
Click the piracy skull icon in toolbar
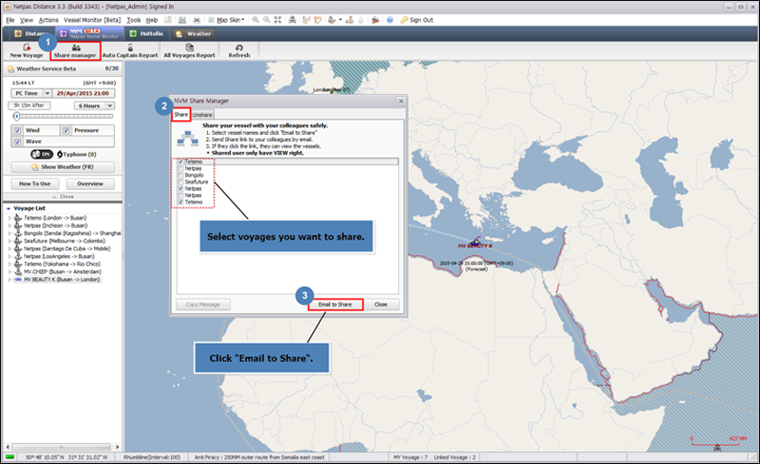pyautogui.click(x=292, y=20)
